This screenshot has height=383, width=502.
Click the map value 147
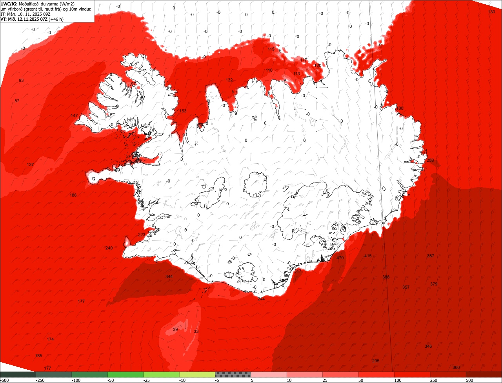point(74,116)
